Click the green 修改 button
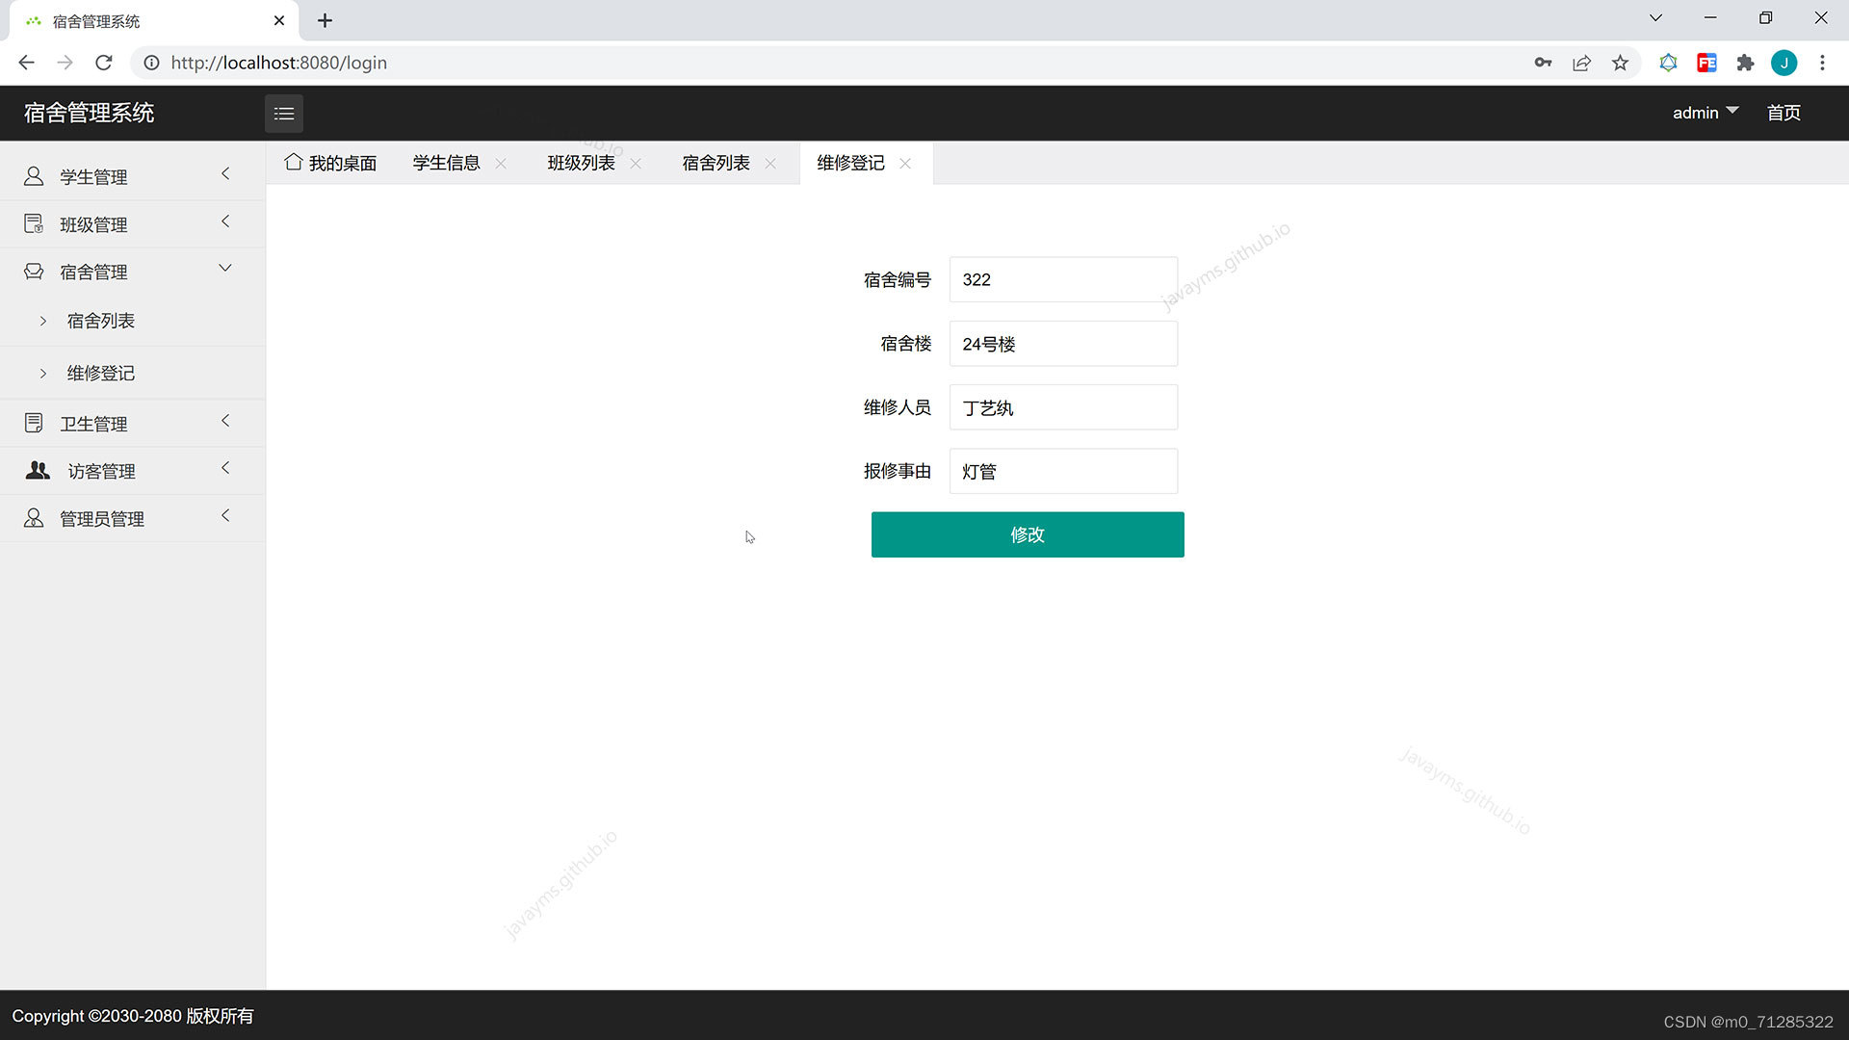The image size is (1849, 1040). 1028,534
